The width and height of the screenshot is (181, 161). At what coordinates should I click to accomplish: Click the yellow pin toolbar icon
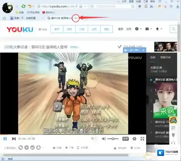coord(159,6)
